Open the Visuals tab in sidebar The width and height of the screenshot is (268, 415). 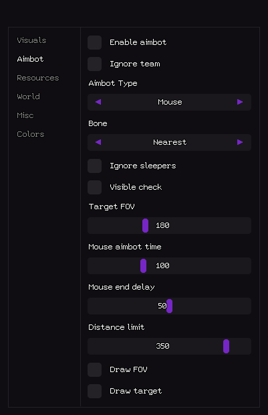coord(31,40)
